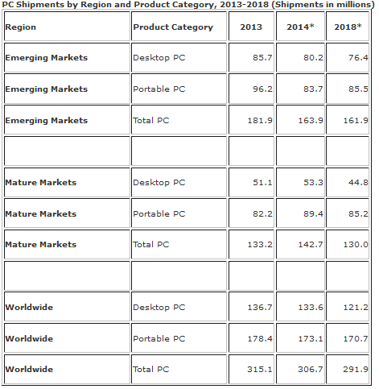The image size is (379, 389).
Task: Click Emerging Markets Desktop PC 2013 value 85.7
Action: (x=262, y=58)
